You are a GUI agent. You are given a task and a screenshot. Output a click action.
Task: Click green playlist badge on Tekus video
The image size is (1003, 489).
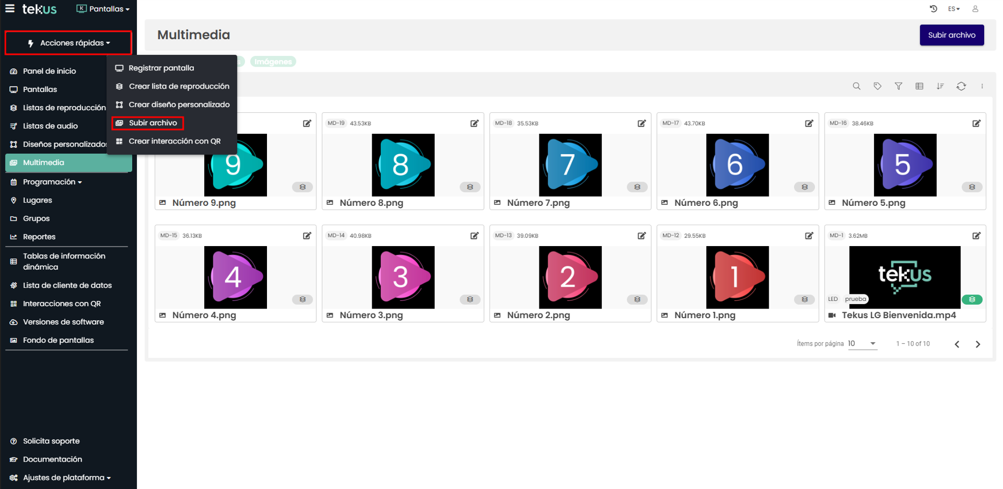tap(972, 299)
